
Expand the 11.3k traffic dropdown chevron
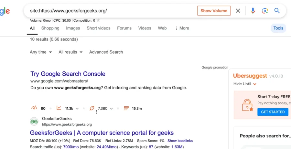point(77,109)
